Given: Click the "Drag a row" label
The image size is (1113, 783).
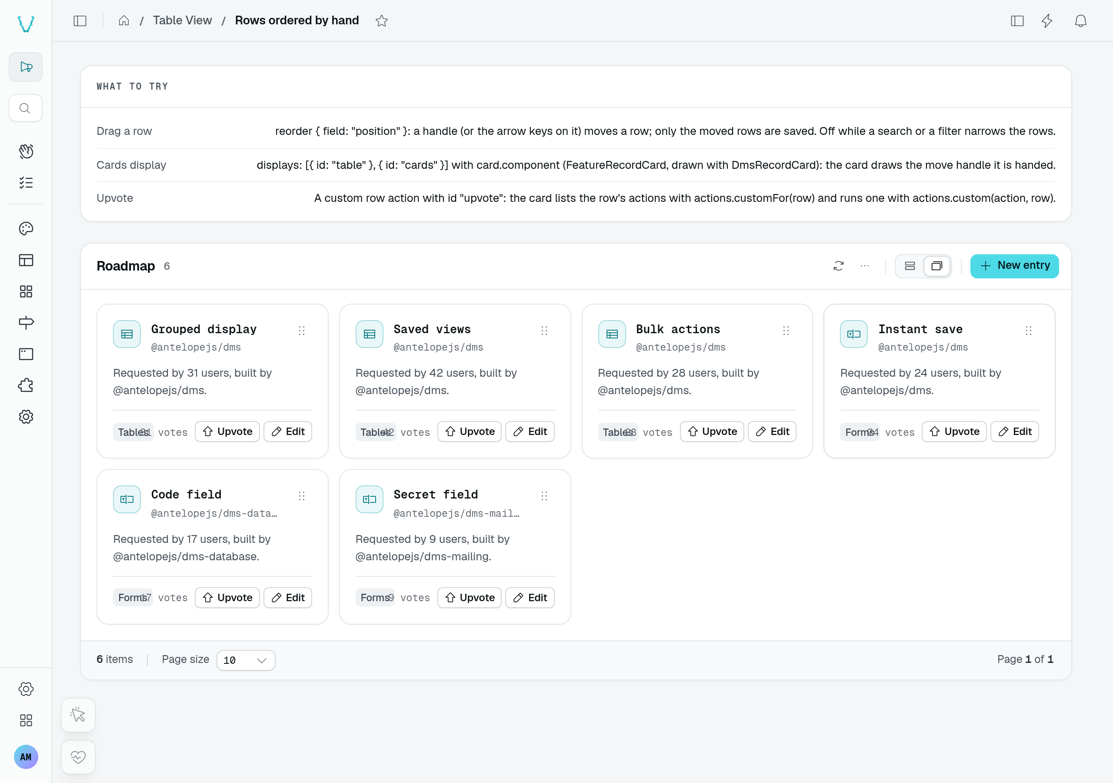Looking at the screenshot, I should coord(124,131).
